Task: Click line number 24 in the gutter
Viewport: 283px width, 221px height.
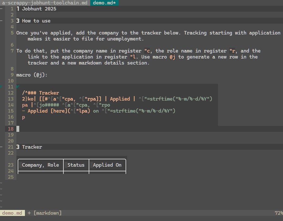Action: click(11, 171)
